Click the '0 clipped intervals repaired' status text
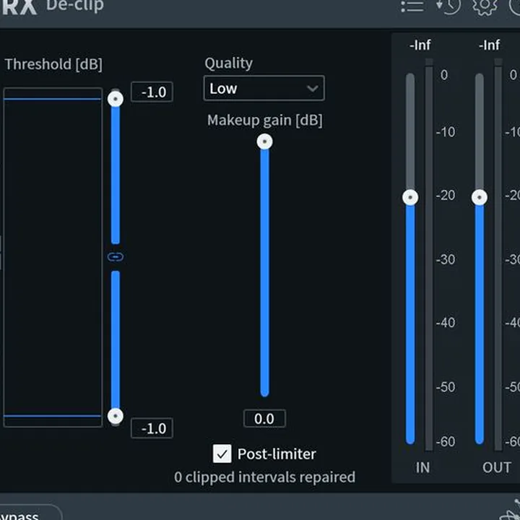The image size is (520, 520). point(264,477)
